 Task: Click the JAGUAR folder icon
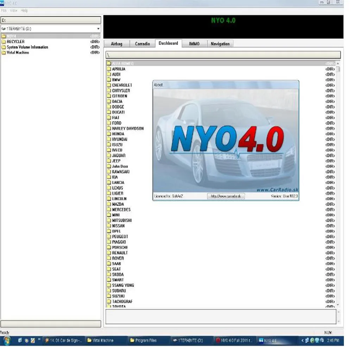coord(109,155)
